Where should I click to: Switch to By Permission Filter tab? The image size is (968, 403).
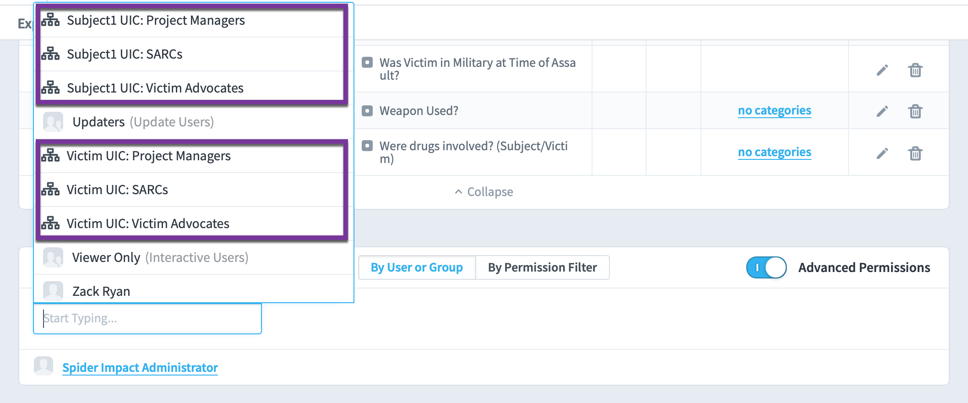pyautogui.click(x=542, y=267)
